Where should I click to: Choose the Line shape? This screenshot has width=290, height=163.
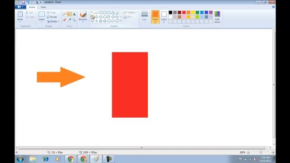(92, 13)
